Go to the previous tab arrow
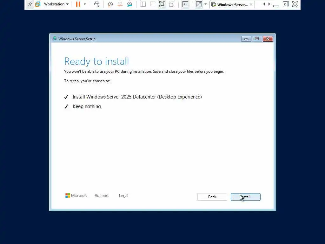The image size is (325, 244). point(264,4)
